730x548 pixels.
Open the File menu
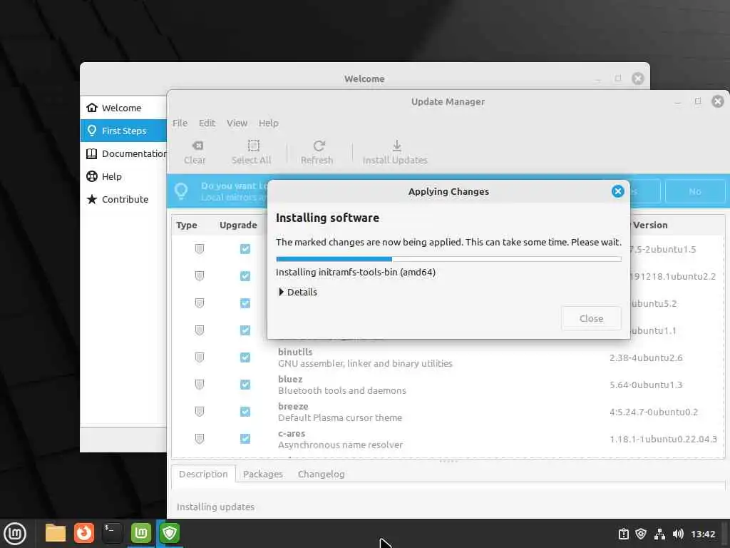point(180,123)
